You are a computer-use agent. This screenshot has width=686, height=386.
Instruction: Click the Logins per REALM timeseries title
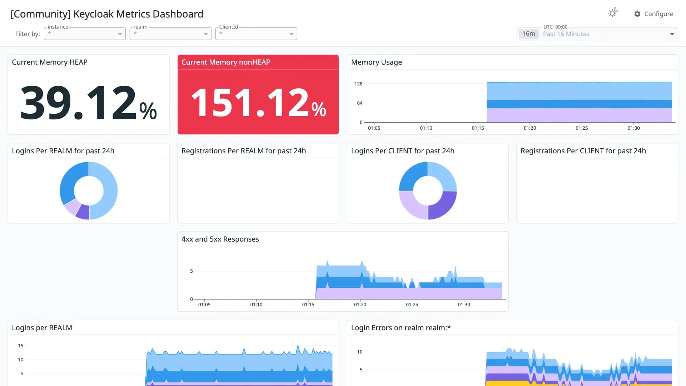[x=42, y=328]
